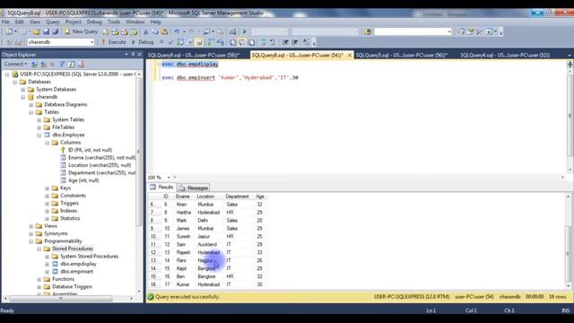Expand the System Tables node
The width and height of the screenshot is (574, 323).
coord(39,119)
